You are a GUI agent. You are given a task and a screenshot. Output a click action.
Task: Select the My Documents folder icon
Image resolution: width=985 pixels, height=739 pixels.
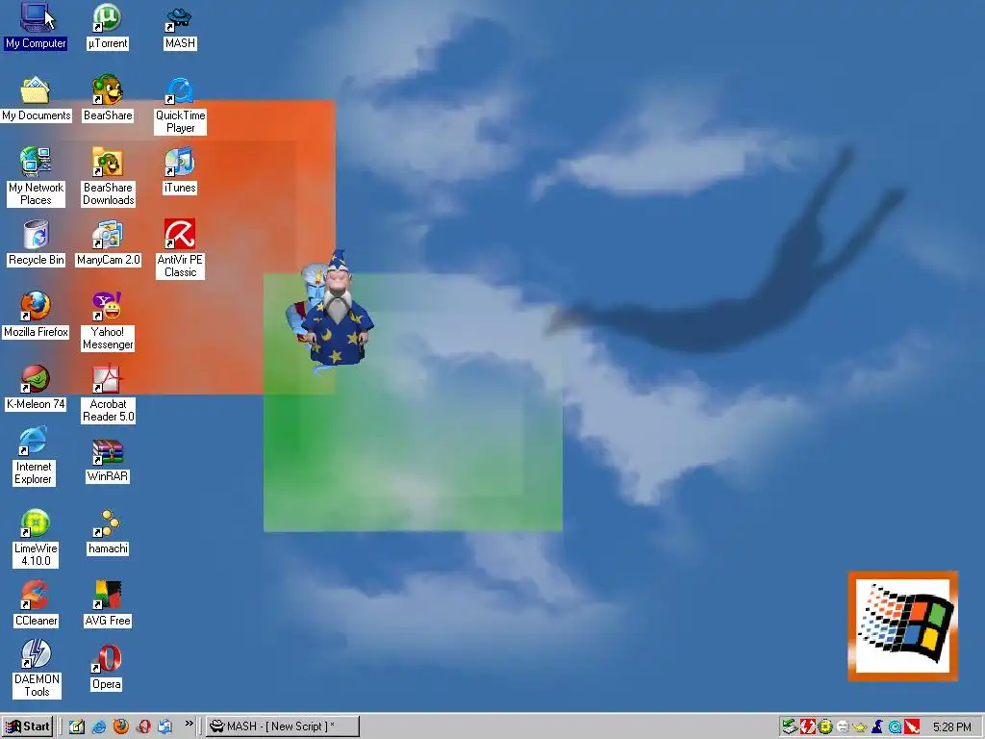(x=36, y=99)
